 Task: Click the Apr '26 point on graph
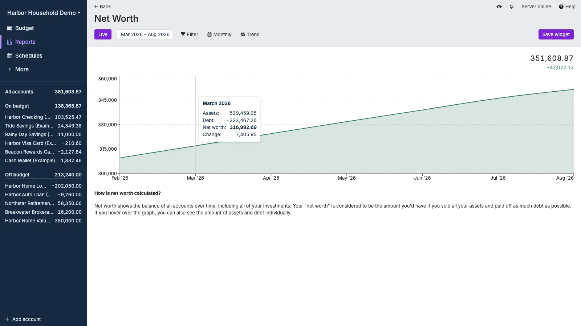point(271,134)
